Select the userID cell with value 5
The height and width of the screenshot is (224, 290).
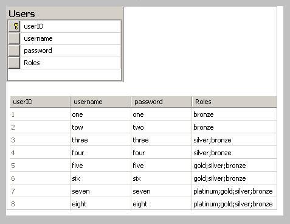click(40, 166)
